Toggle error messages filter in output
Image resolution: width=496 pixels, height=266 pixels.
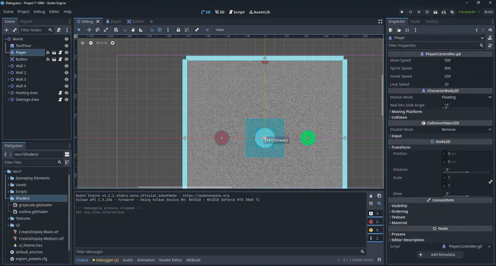coord(371,222)
